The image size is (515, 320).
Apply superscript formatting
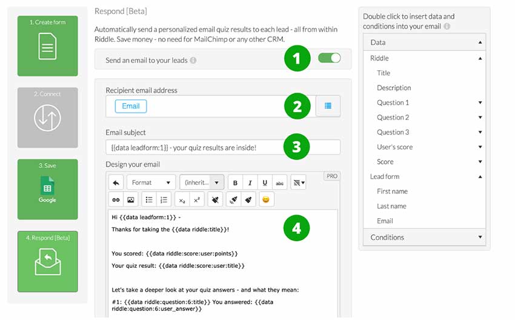[197, 200]
